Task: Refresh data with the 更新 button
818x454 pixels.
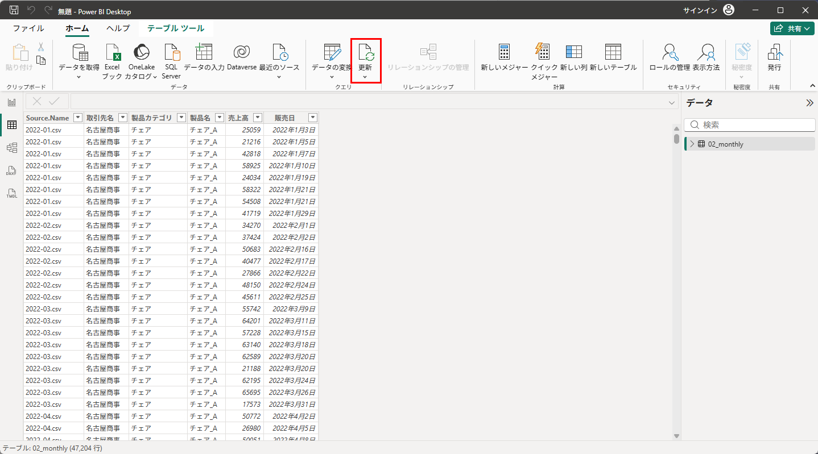Action: click(366, 61)
